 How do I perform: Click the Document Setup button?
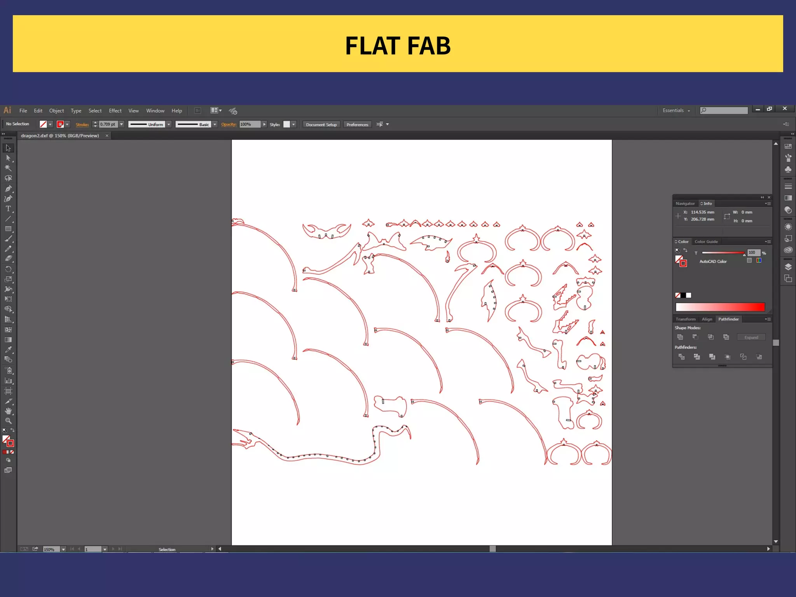pos(321,125)
